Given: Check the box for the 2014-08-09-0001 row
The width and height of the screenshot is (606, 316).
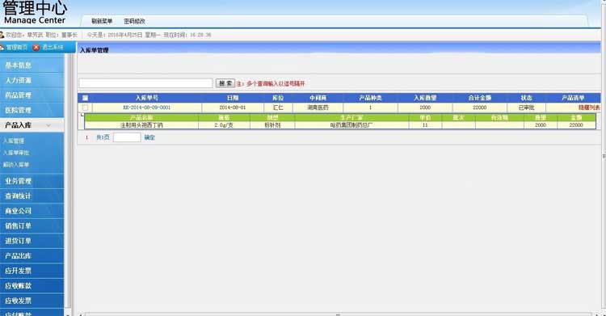Looking at the screenshot, I should [85, 107].
